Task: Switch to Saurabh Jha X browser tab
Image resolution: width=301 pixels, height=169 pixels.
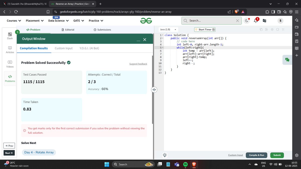Action: (x=24, y=4)
